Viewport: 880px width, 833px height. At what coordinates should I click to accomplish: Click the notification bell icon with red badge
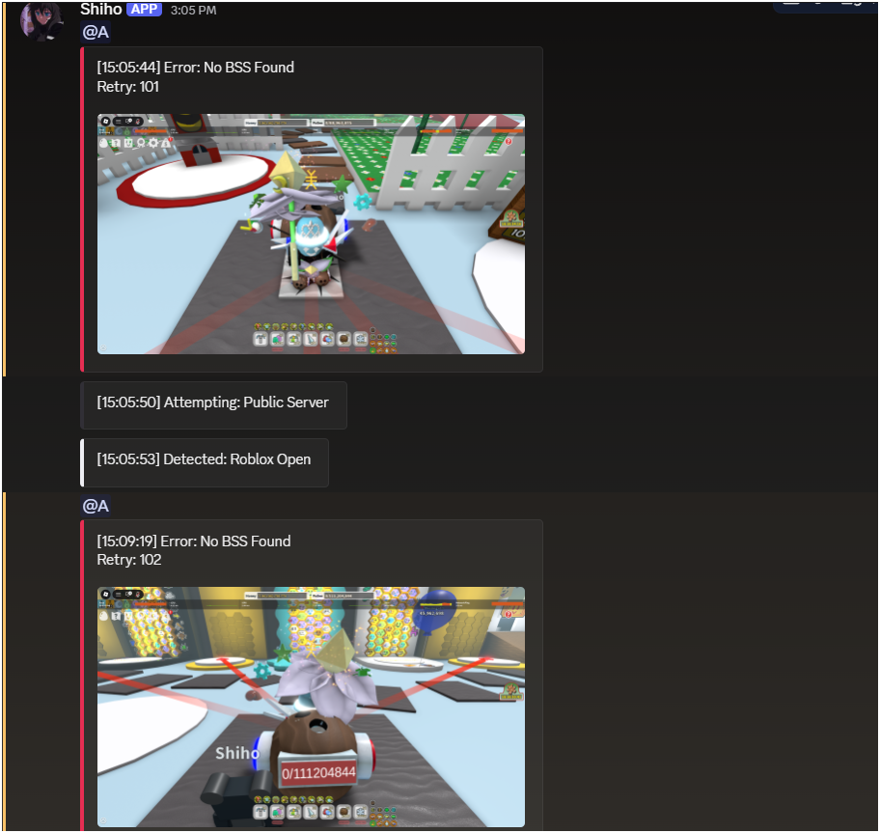166,141
